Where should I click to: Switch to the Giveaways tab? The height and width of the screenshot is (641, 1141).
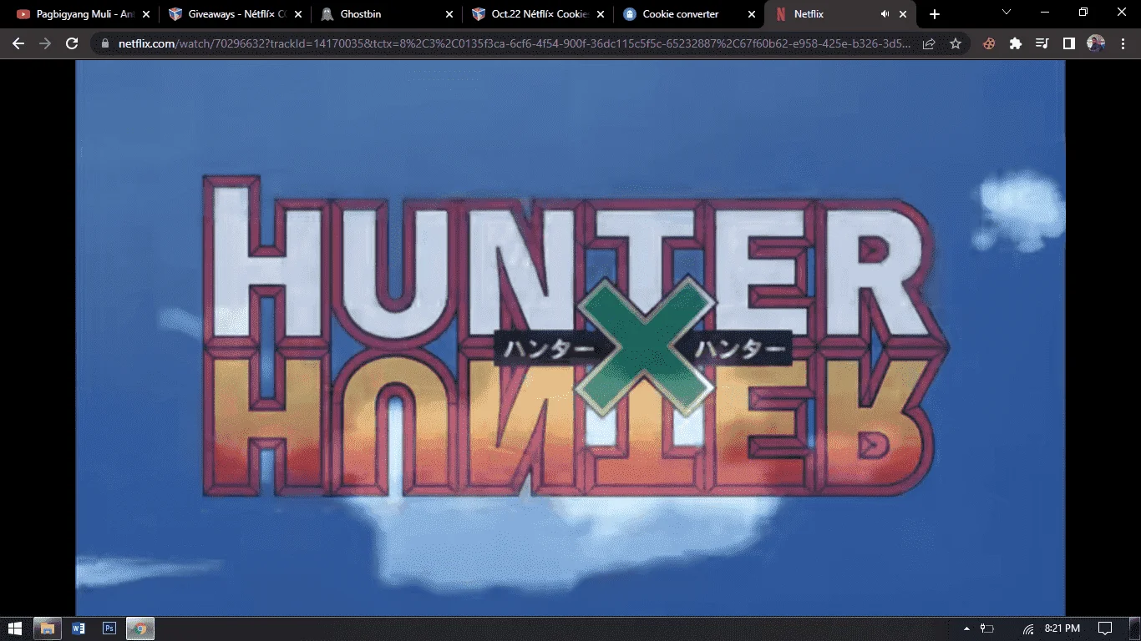(236, 14)
